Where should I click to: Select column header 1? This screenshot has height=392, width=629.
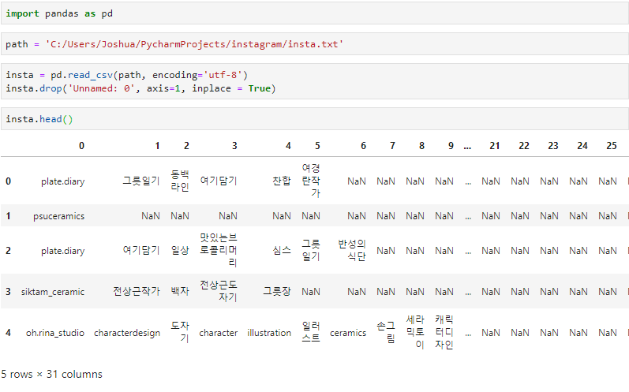157,146
